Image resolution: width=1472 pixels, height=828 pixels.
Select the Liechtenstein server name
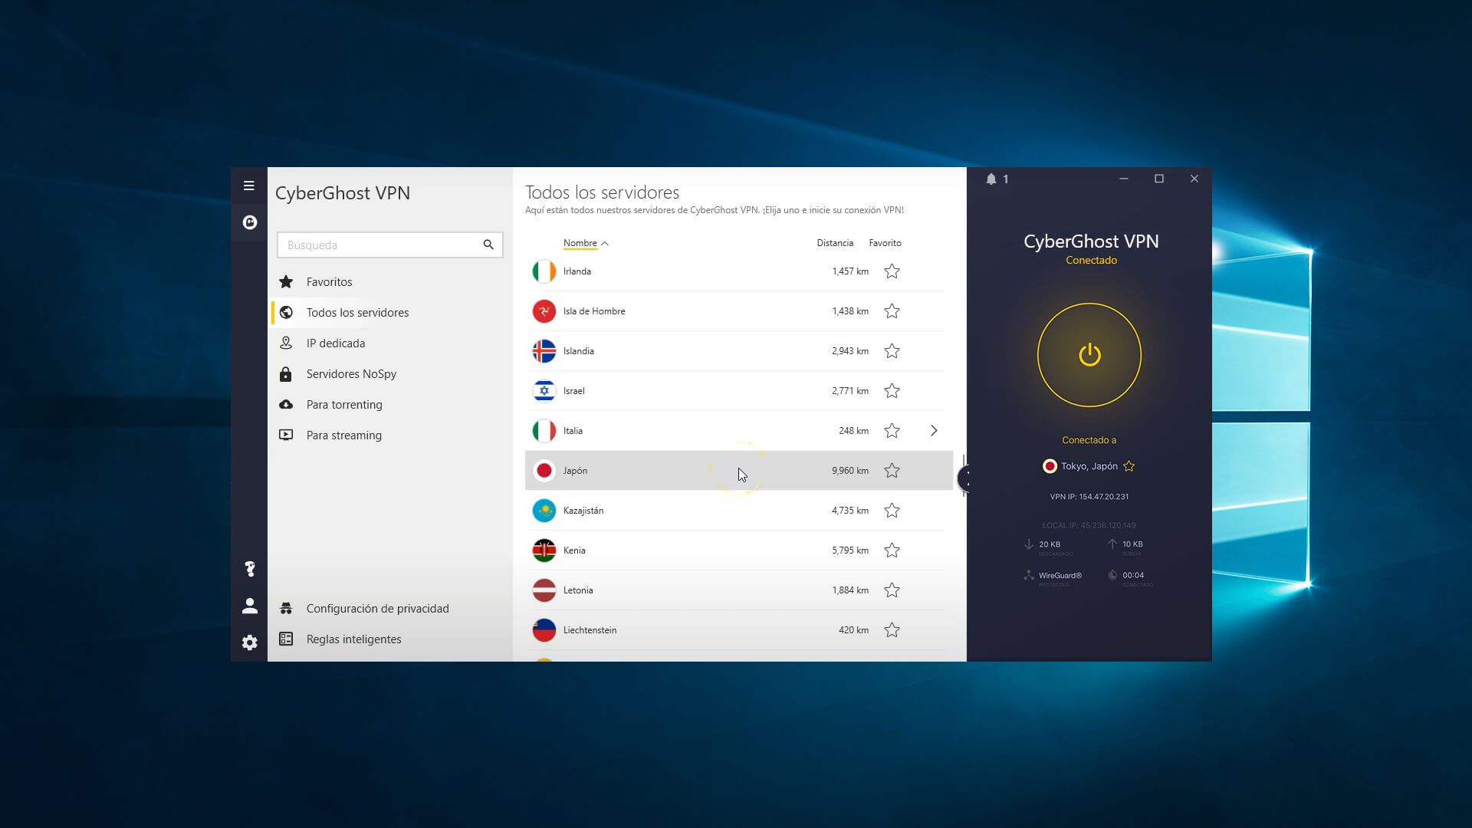(590, 630)
